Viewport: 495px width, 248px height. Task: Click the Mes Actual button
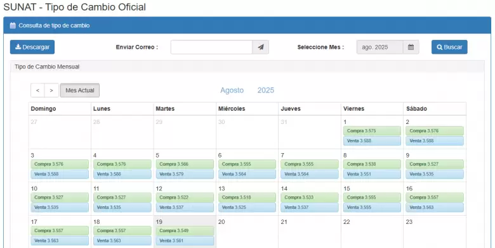80,90
